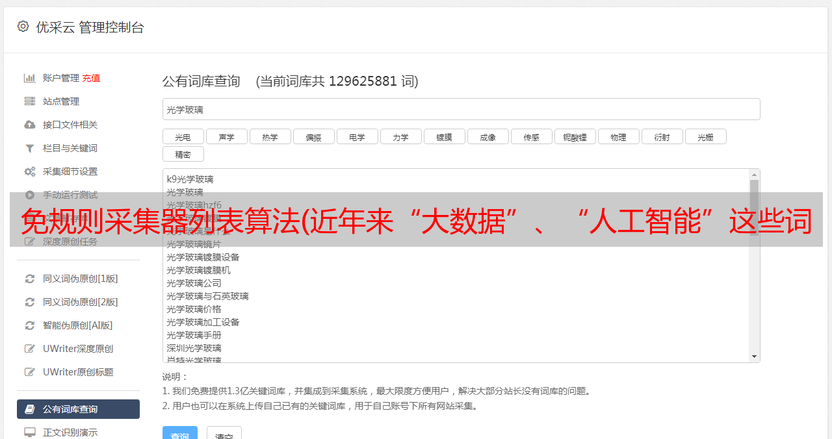Select the 力学 keyword tag
The image size is (832, 439).
(x=400, y=136)
